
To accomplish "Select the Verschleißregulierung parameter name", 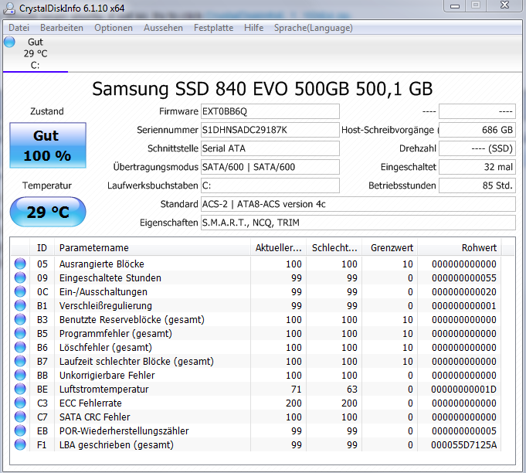I will pyautogui.click(x=106, y=306).
